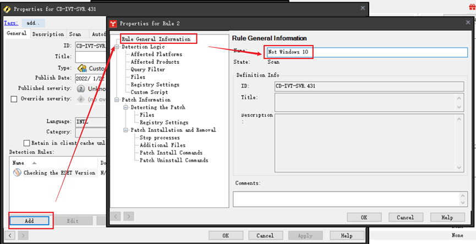Enable the Override severity checkbox

(x=14, y=99)
